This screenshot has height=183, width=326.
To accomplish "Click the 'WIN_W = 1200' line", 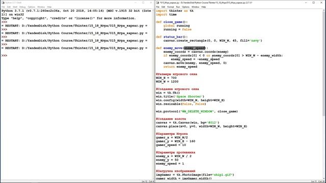I will point(167,82).
